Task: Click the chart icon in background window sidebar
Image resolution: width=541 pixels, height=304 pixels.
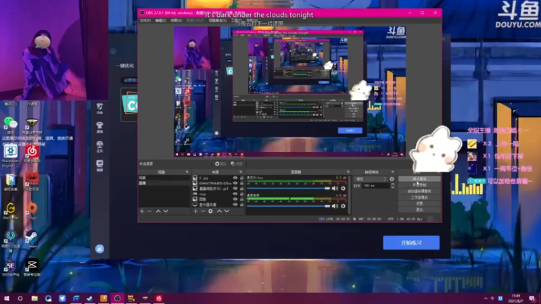Action: click(x=99, y=165)
